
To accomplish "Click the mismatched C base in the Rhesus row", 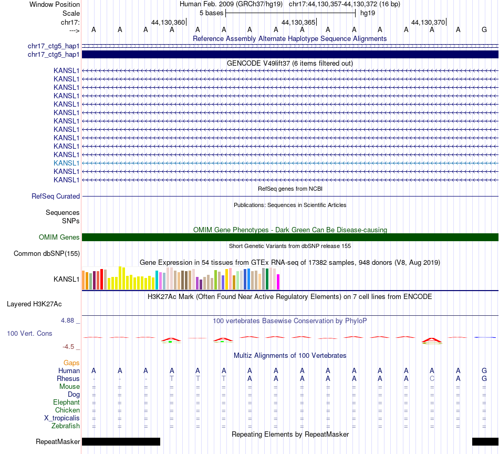I will (432, 378).
